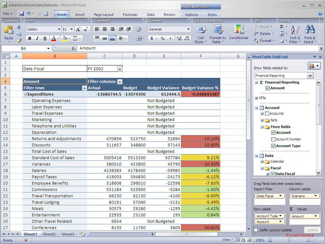Click the Copy icon in Clipboard group

click(x=19, y=34)
